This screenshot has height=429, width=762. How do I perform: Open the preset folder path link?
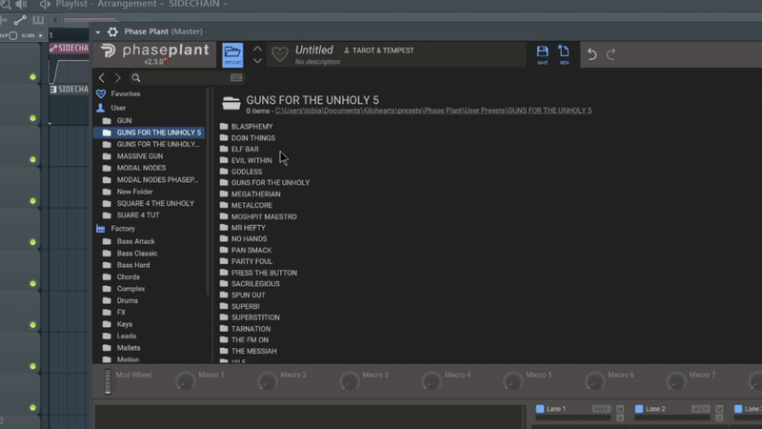[x=433, y=111]
